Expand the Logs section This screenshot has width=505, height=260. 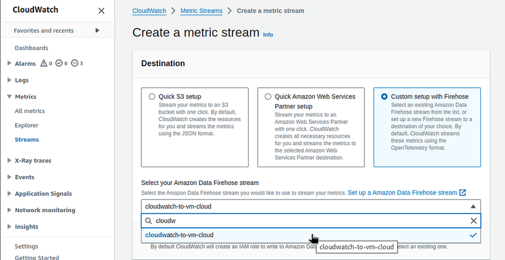click(9, 80)
